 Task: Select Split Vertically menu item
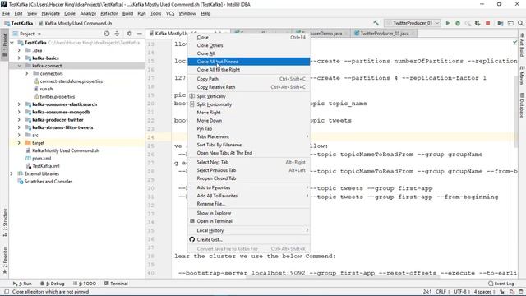tap(249, 96)
